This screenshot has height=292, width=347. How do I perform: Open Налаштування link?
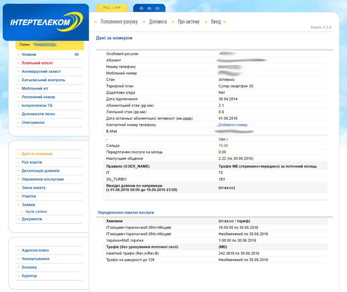[x=36, y=259]
